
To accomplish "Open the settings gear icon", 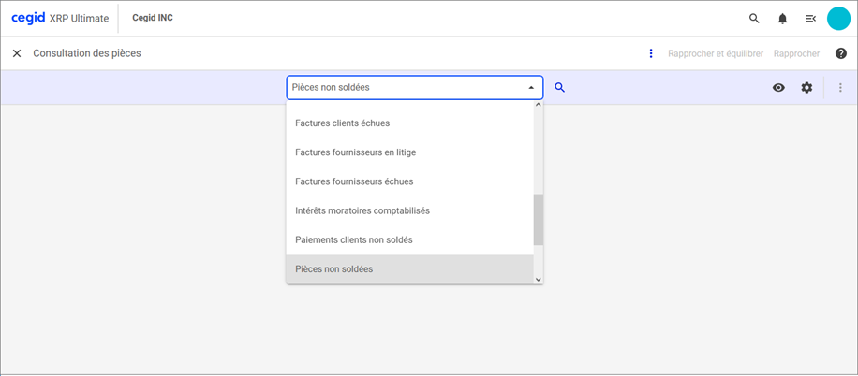I will [806, 87].
